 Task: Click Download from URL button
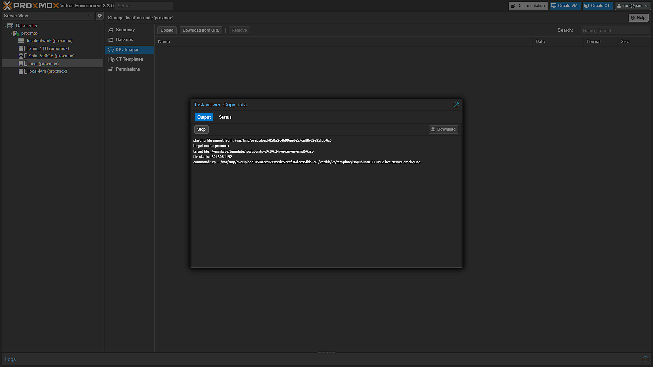tap(201, 30)
